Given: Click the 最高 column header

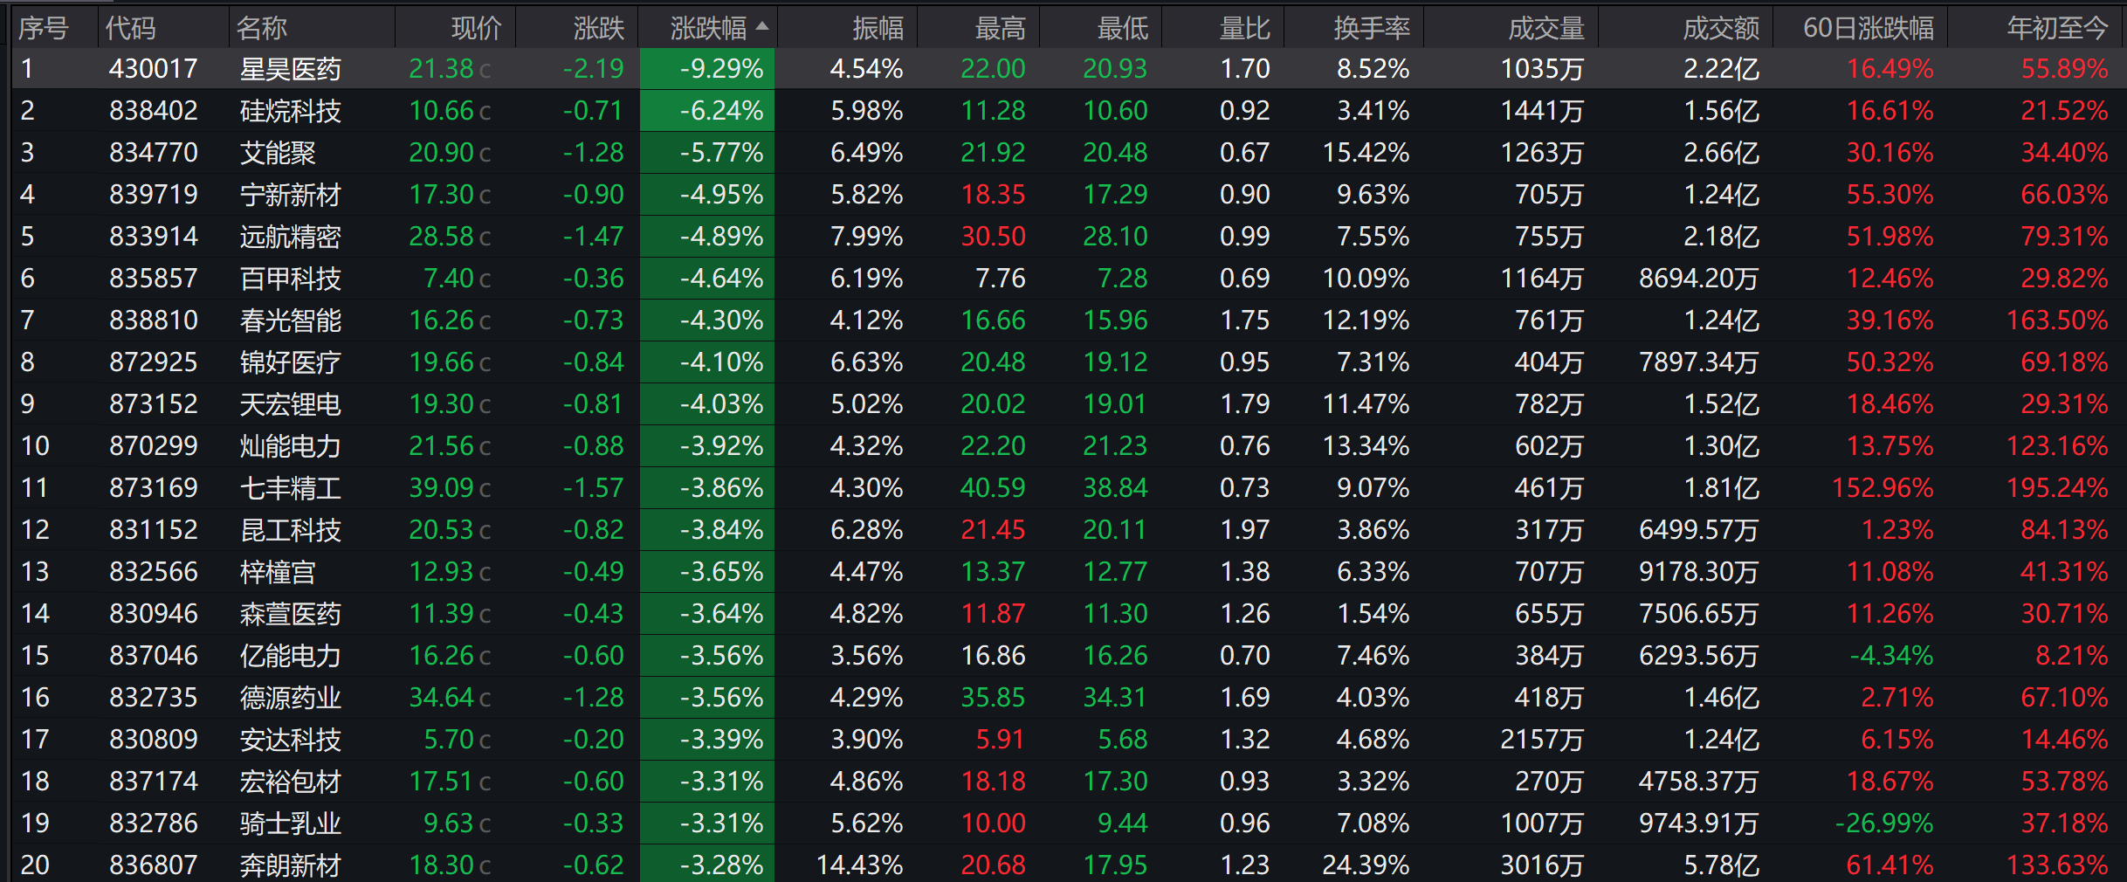Looking at the screenshot, I should click(1000, 28).
